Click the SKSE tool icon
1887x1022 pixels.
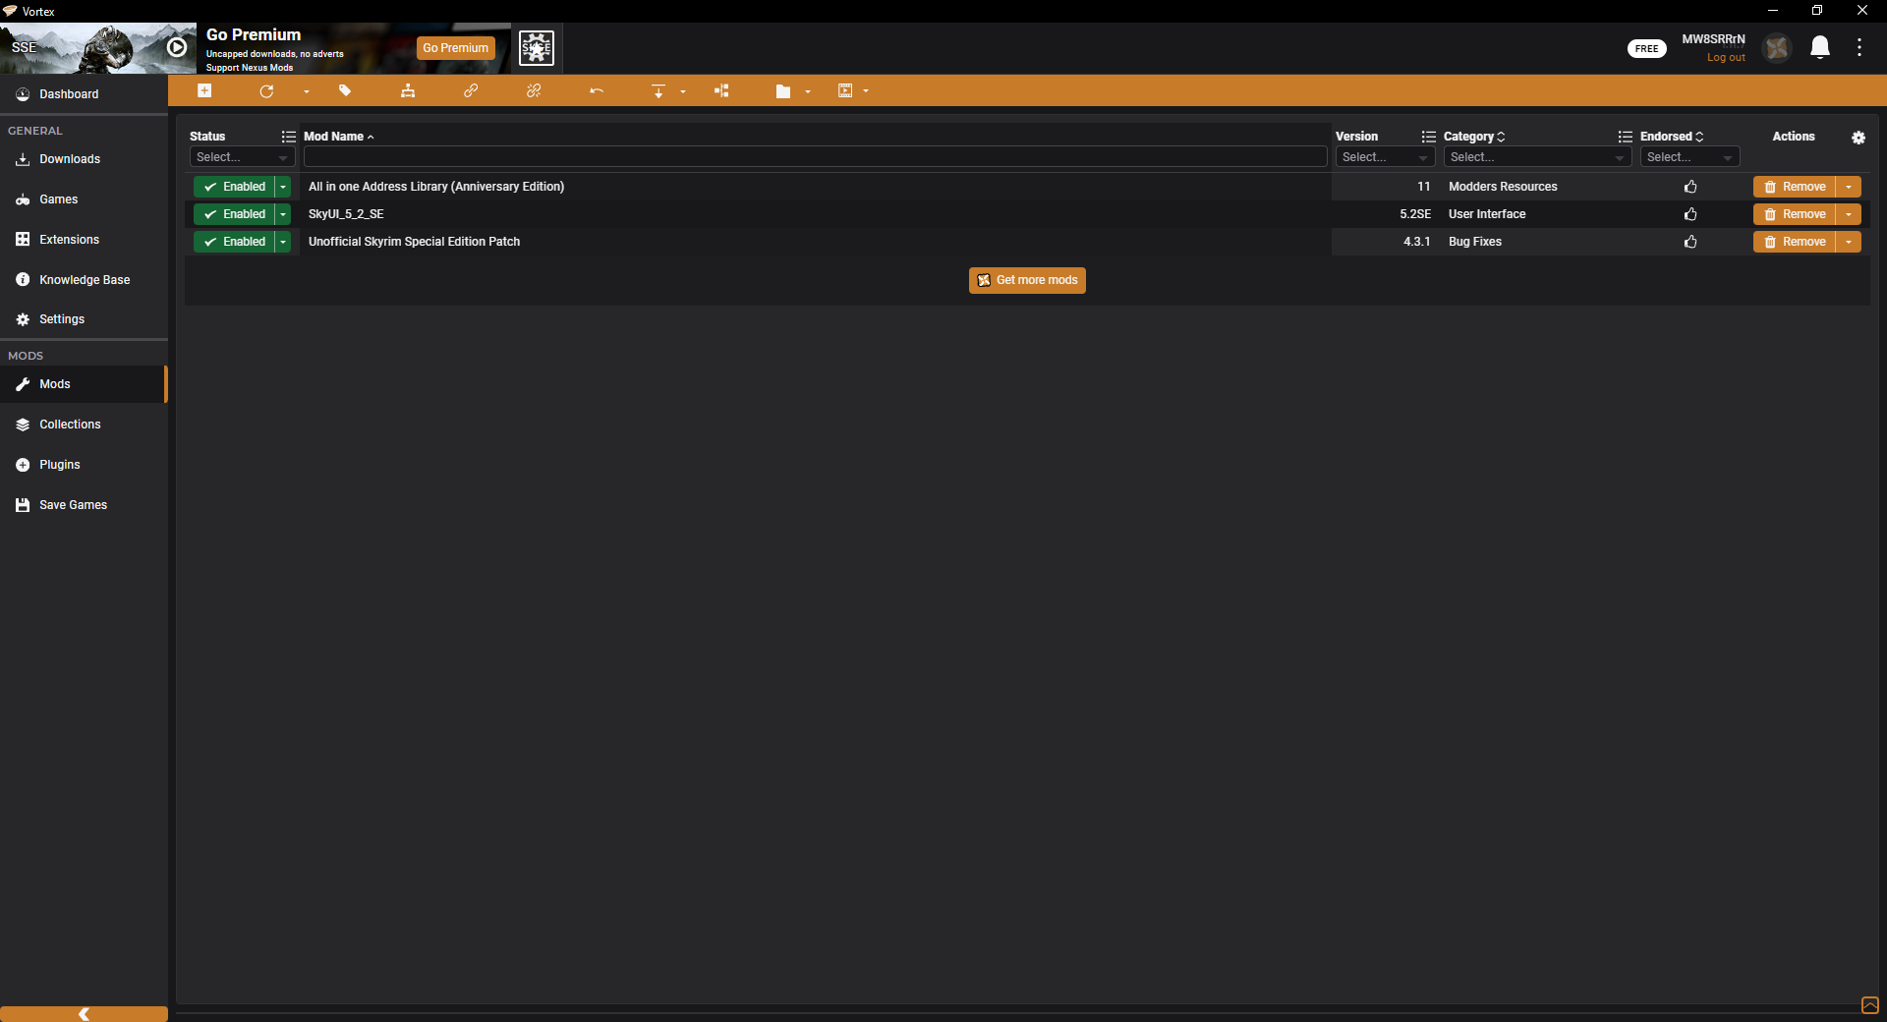pyautogui.click(x=537, y=48)
